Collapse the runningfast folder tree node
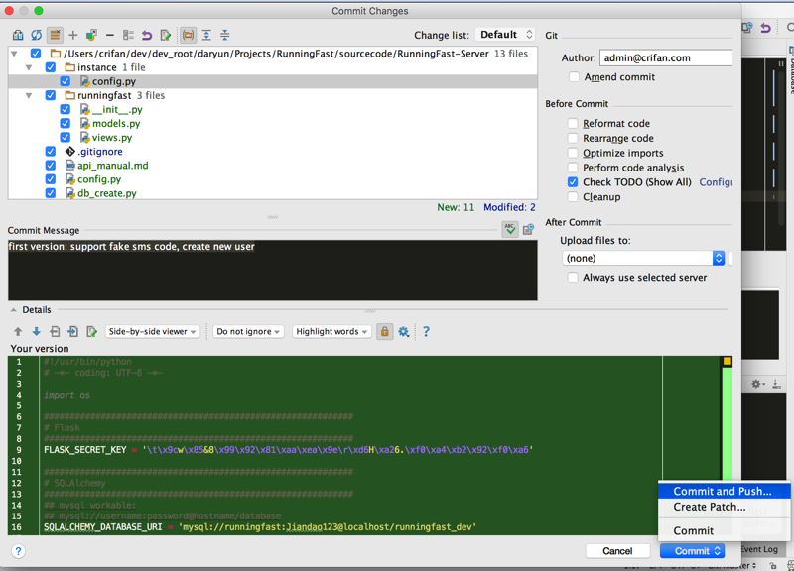 tap(29, 96)
